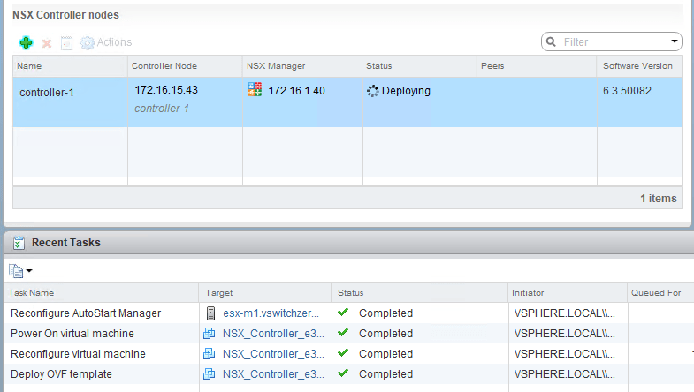Screen dimensions: 694x392
Task: Click the Recent Tasks panel icon
Action: click(x=19, y=242)
